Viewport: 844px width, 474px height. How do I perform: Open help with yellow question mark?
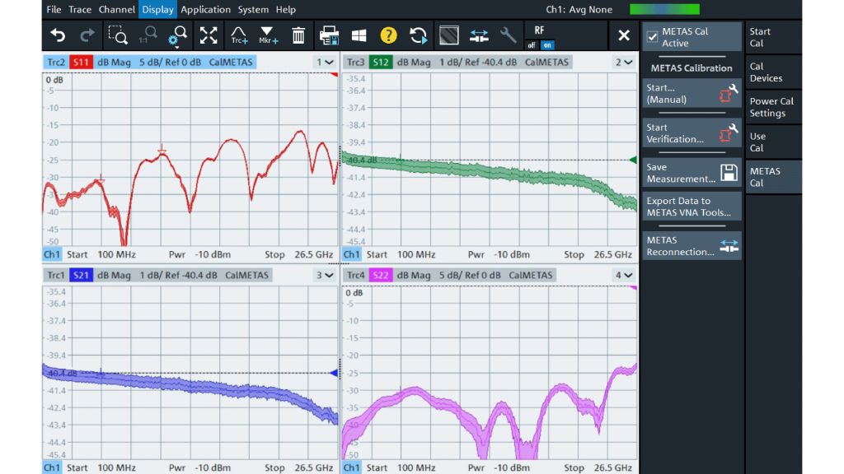pos(388,35)
